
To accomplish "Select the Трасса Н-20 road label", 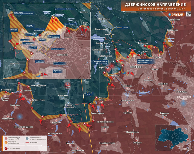I will tap(89, 94).
